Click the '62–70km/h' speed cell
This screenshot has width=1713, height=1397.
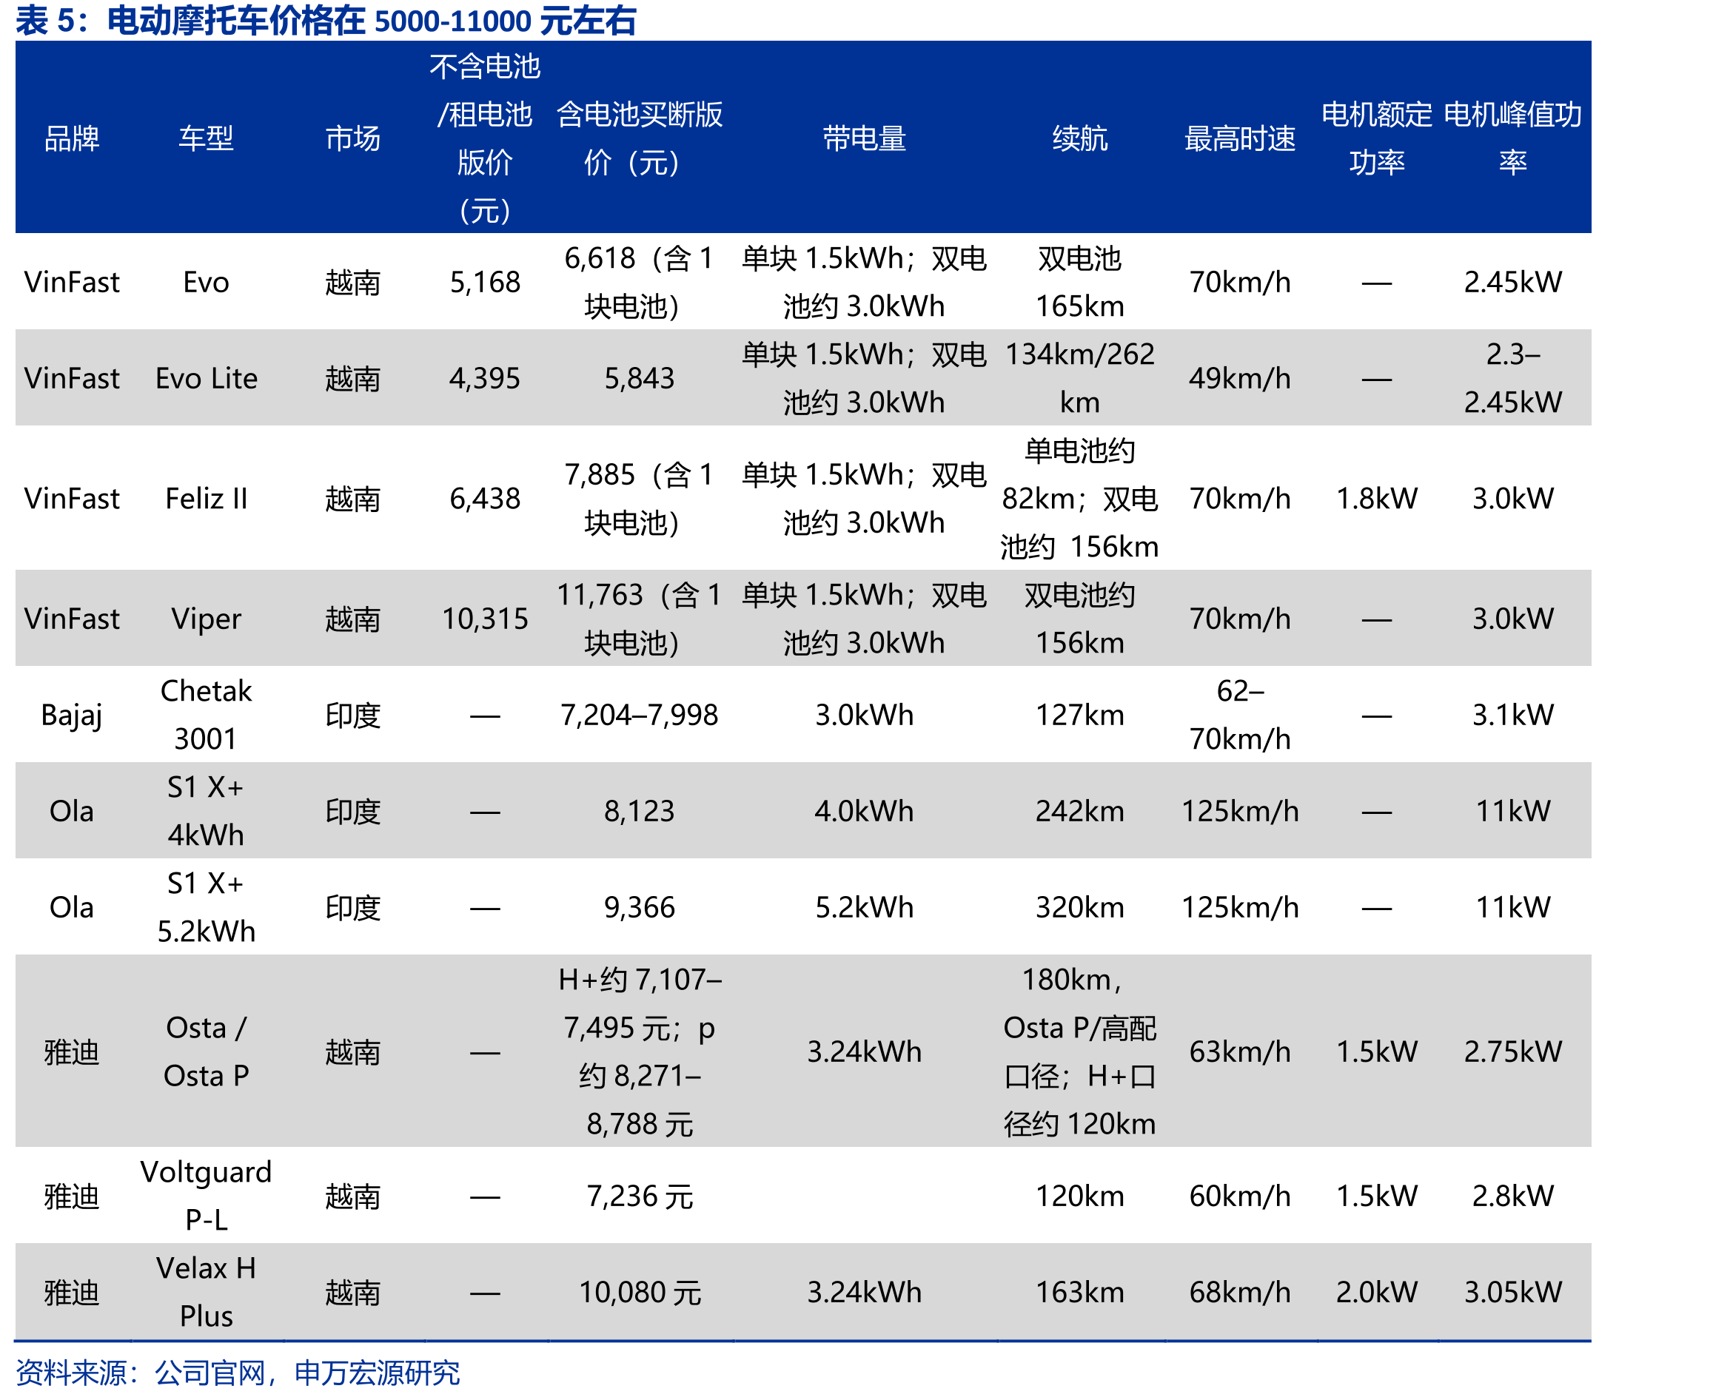coord(1240,716)
